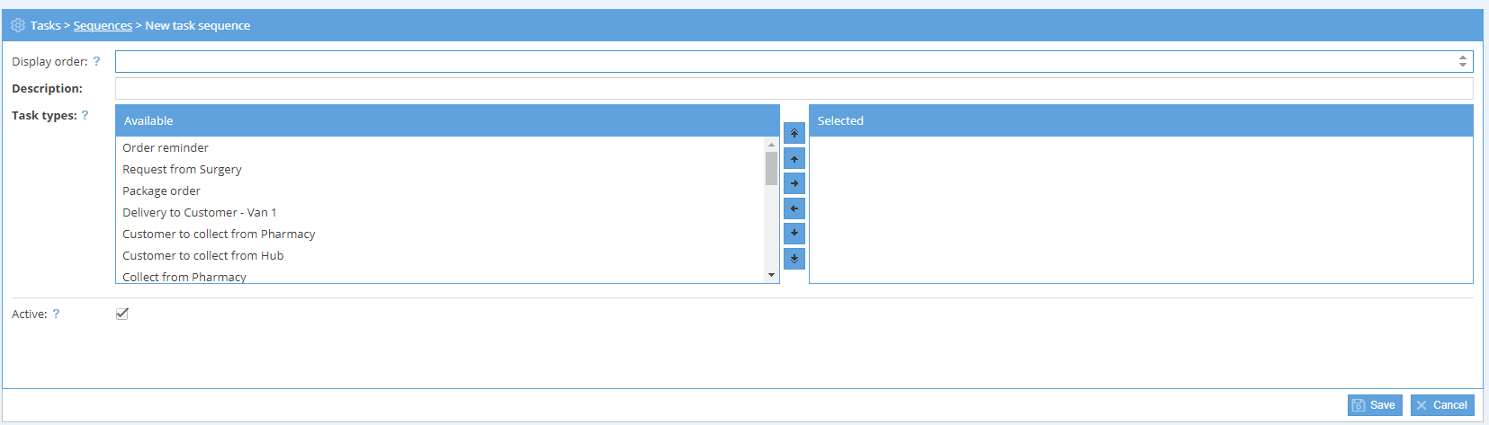Click the move down arrow button
Screen dimensions: 1489x425
point(794,234)
